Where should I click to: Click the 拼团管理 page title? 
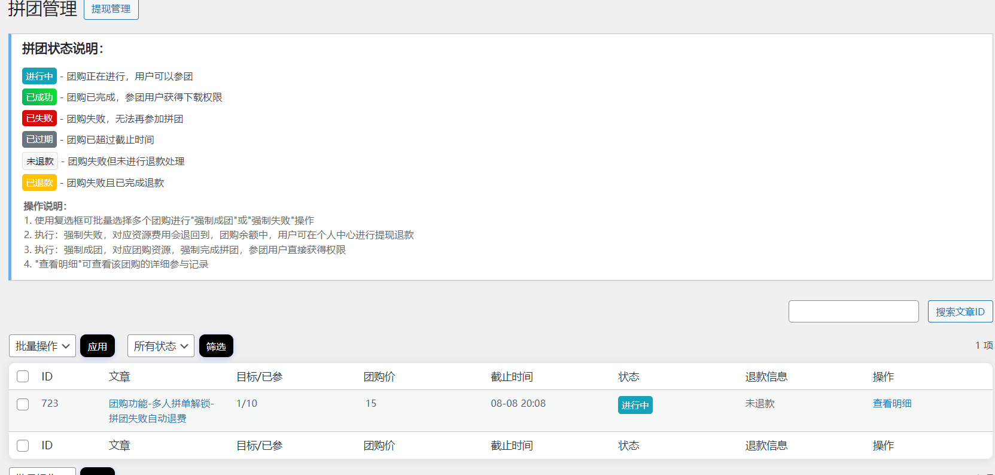[x=42, y=8]
